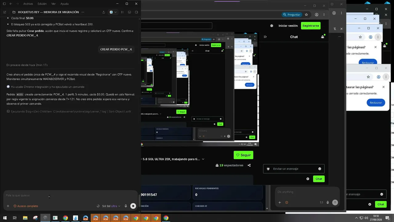The height and width of the screenshot is (222, 394).
Task: Stop the running task with stop button
Action: pyautogui.click(x=133, y=206)
